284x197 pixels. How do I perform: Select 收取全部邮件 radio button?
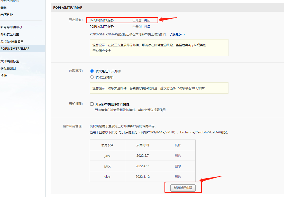92,77
